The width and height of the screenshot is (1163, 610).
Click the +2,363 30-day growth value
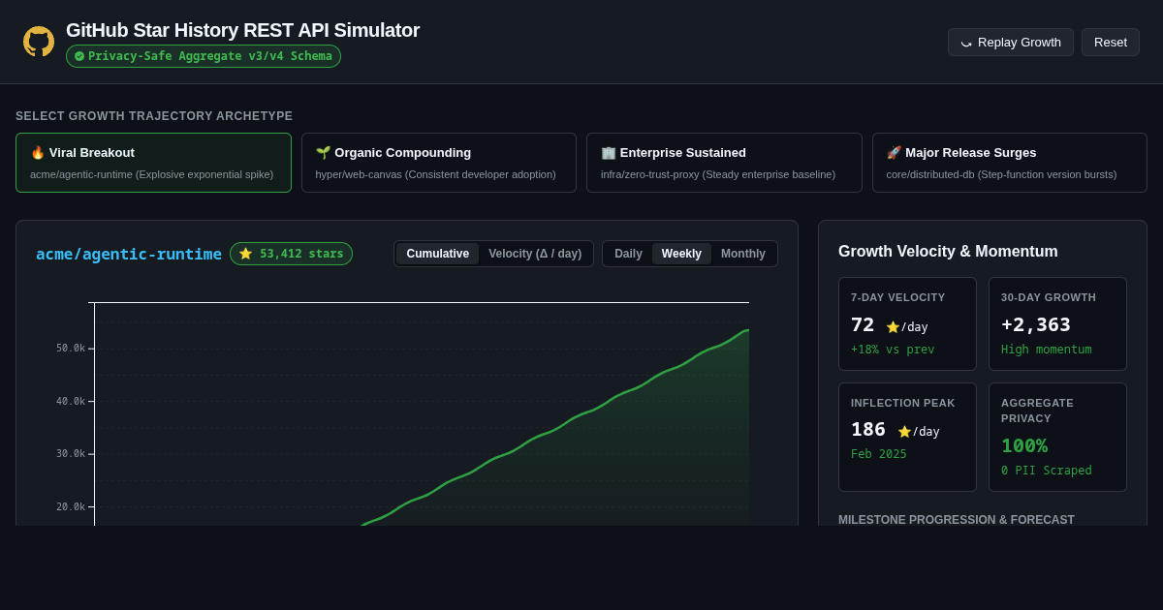click(1036, 324)
